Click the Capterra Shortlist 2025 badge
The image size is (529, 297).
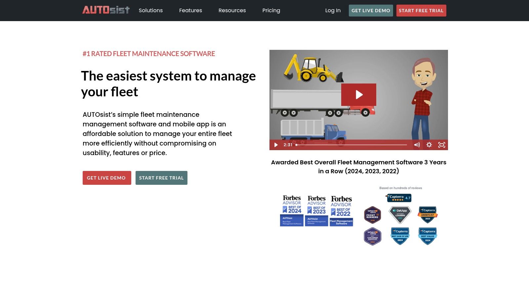(x=427, y=215)
